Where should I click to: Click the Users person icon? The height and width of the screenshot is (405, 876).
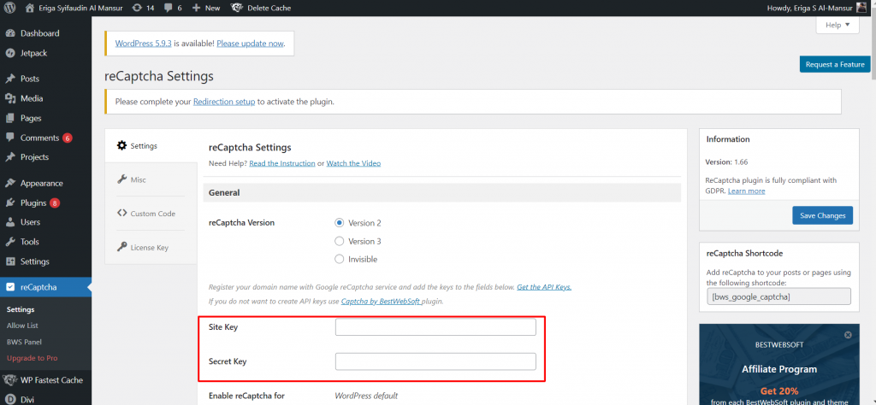(x=10, y=222)
